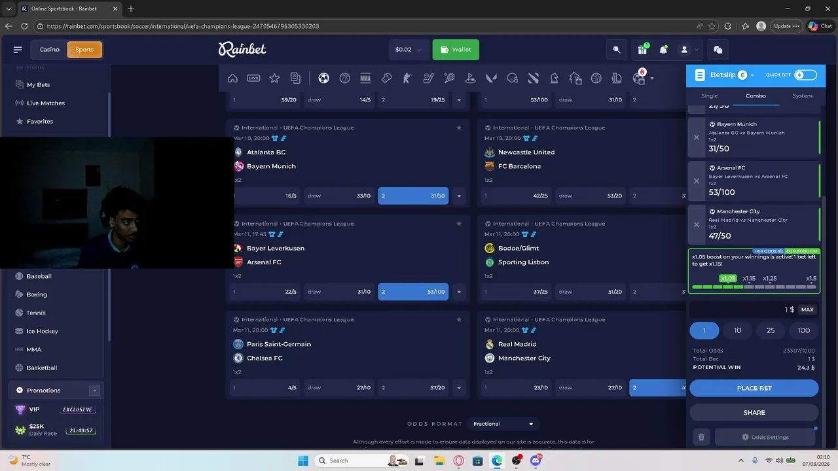
Task: Set stake with the 100 quick button
Action: tap(803, 330)
